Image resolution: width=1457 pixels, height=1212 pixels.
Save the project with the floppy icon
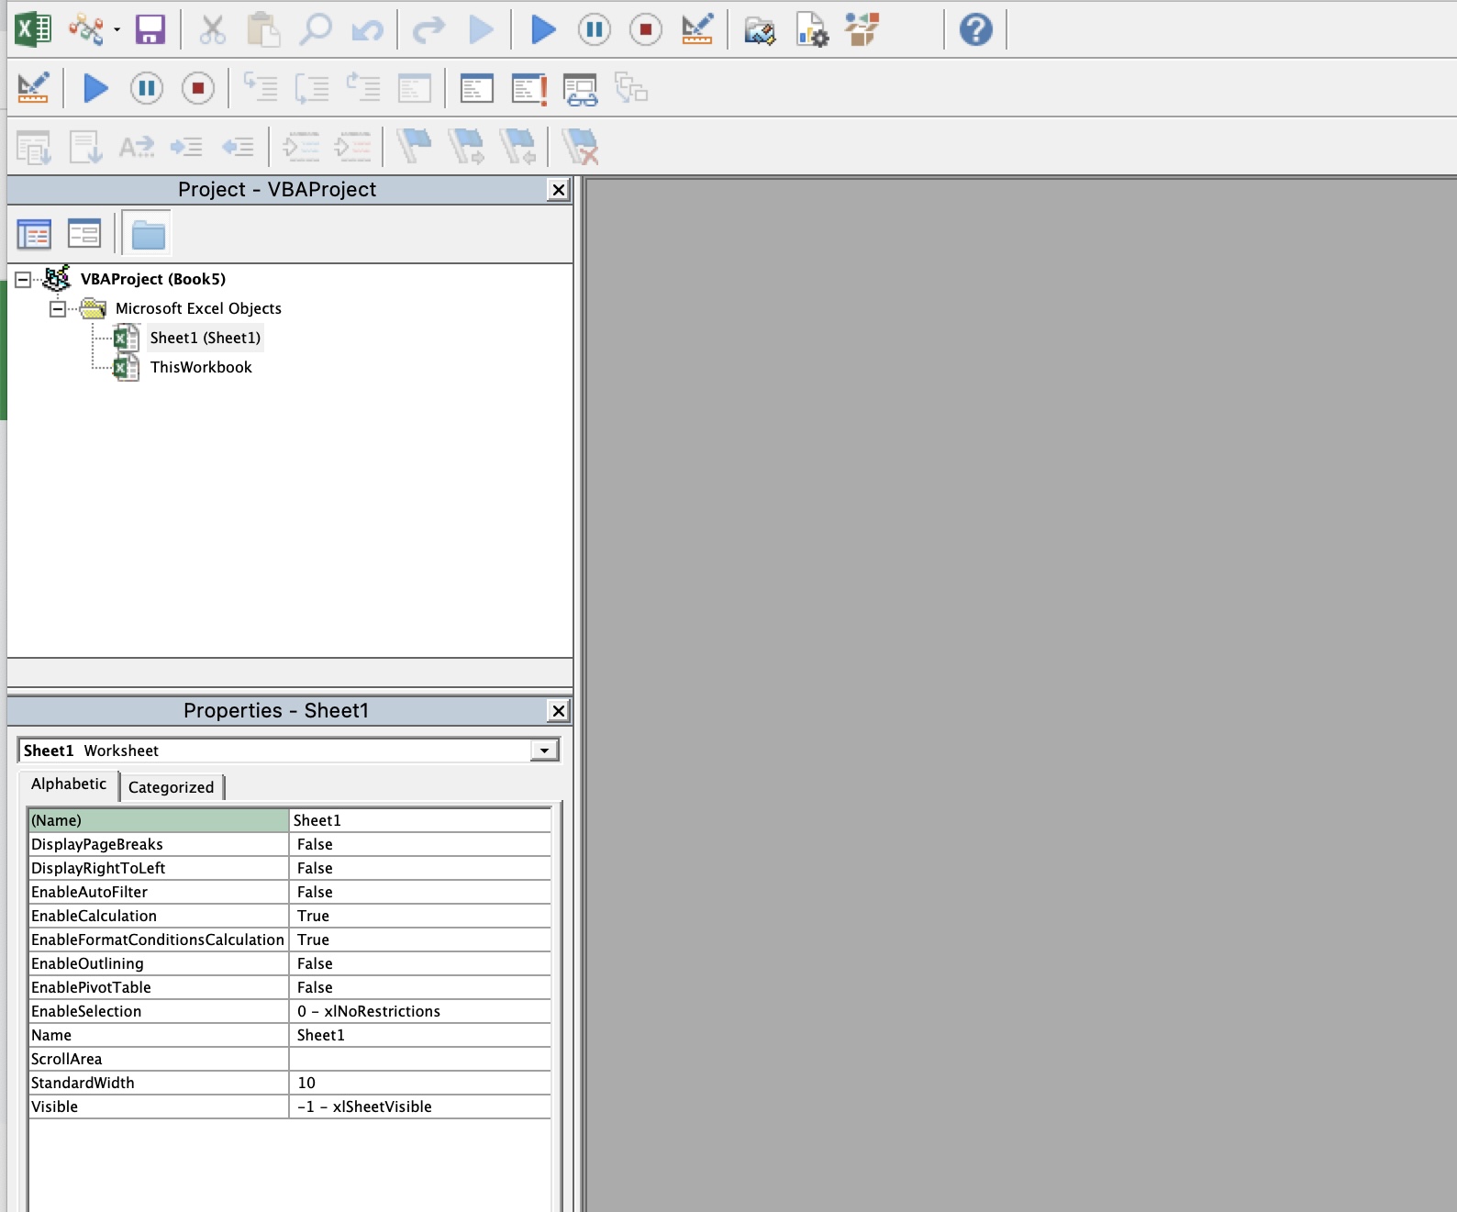point(150,29)
